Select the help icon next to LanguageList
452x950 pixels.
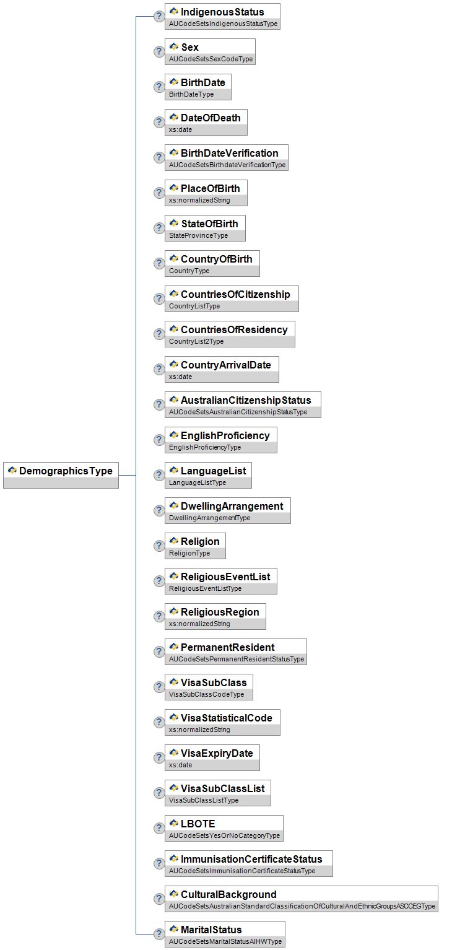coord(159,476)
